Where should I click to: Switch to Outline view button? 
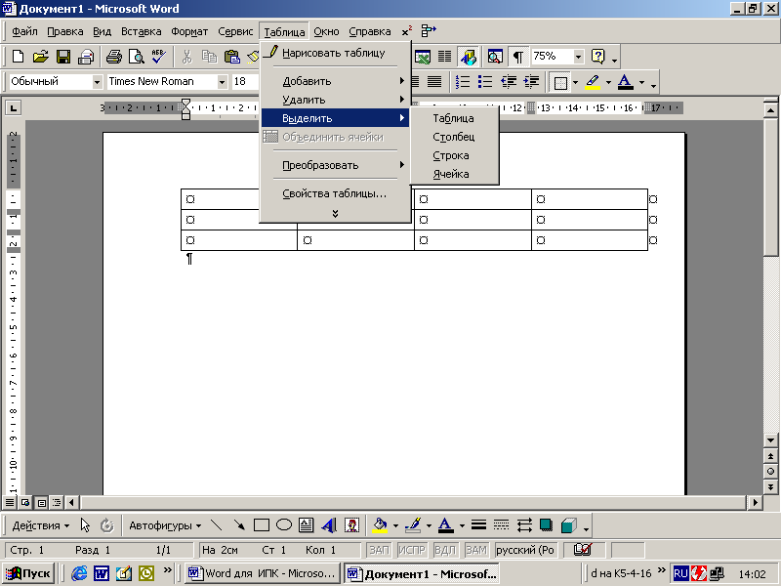click(57, 502)
